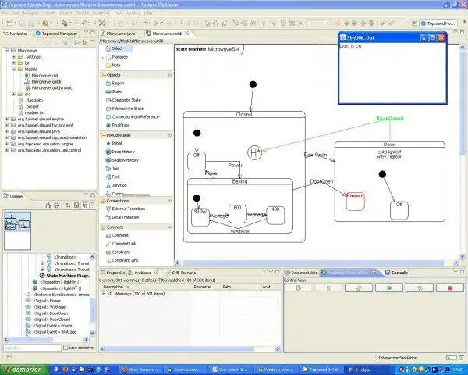Click the Marquee selection tool

coord(119,57)
